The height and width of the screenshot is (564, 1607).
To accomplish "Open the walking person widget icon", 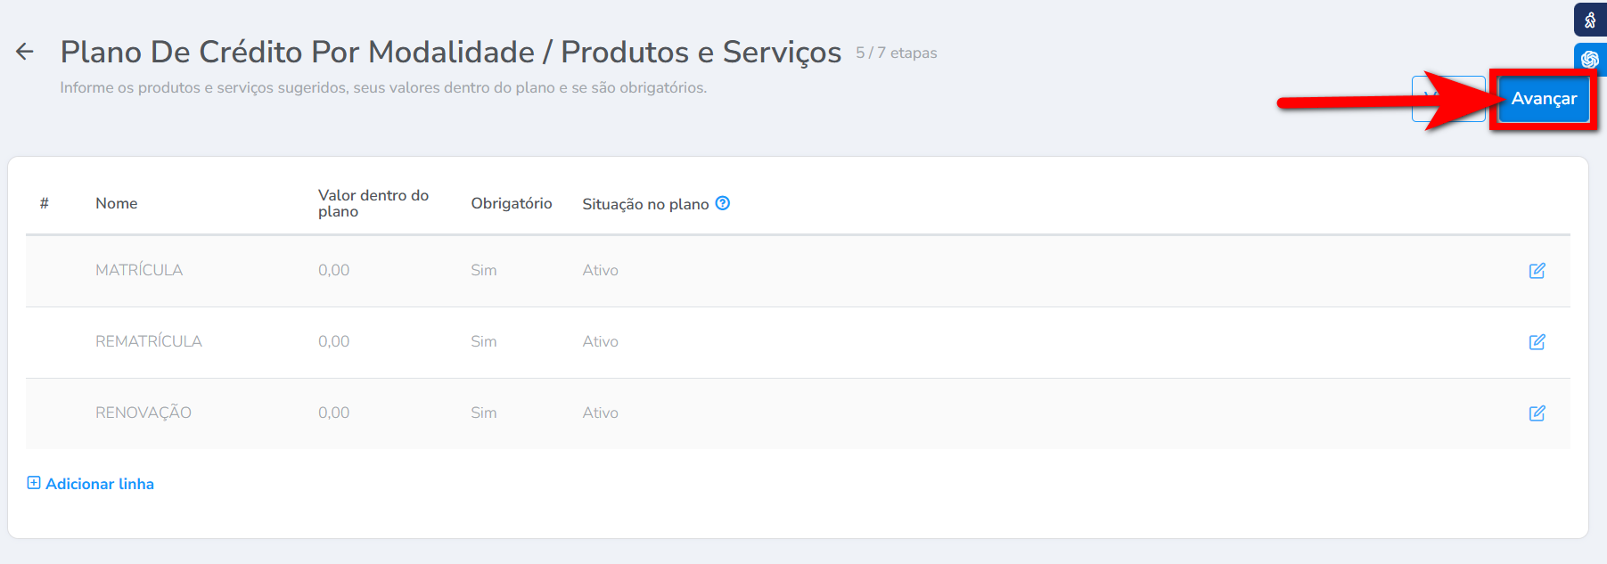I will pyautogui.click(x=1590, y=20).
